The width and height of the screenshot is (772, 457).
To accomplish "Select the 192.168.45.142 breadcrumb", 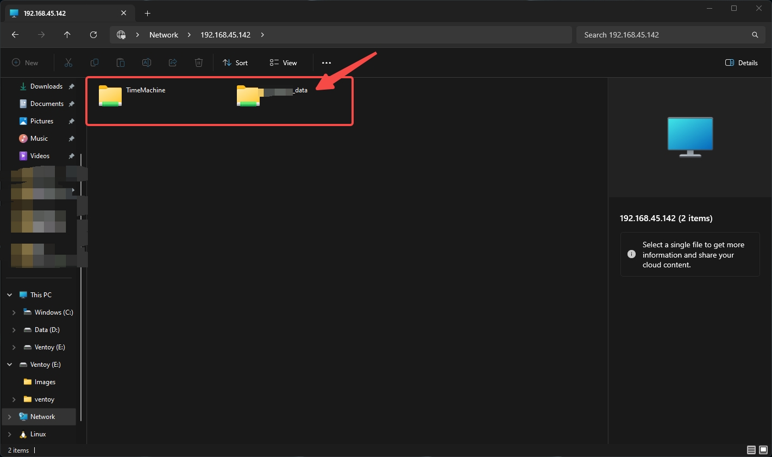I will coord(225,35).
